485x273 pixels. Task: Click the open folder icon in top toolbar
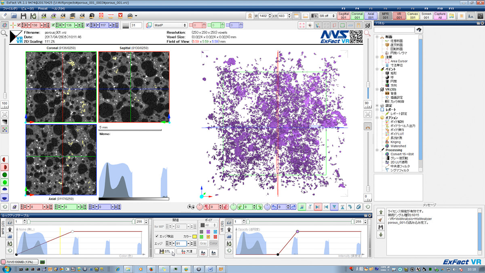(14, 16)
